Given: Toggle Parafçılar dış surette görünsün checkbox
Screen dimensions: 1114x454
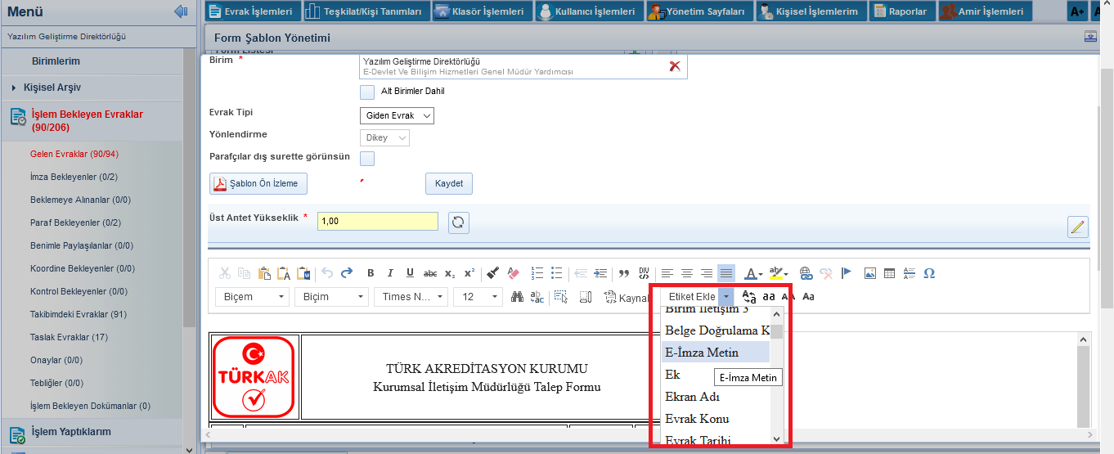Looking at the screenshot, I should 367,158.
